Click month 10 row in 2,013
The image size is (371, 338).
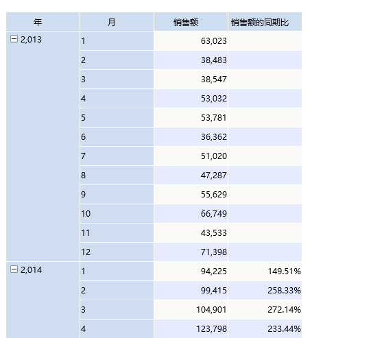click(x=117, y=214)
